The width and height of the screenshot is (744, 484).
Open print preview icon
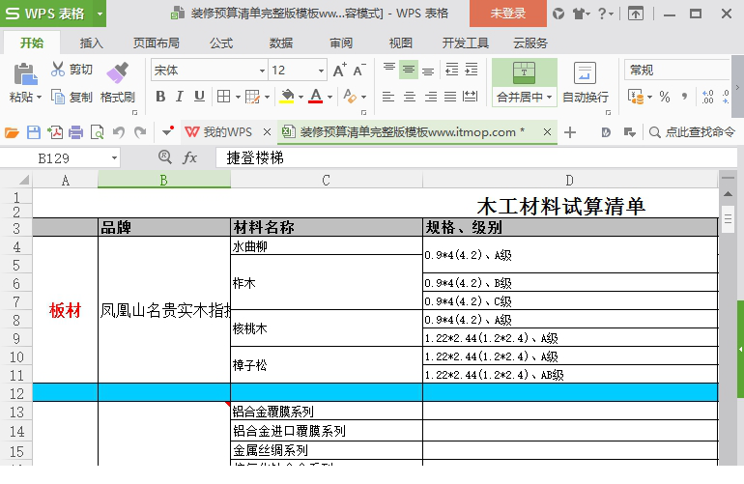pyautogui.click(x=98, y=132)
